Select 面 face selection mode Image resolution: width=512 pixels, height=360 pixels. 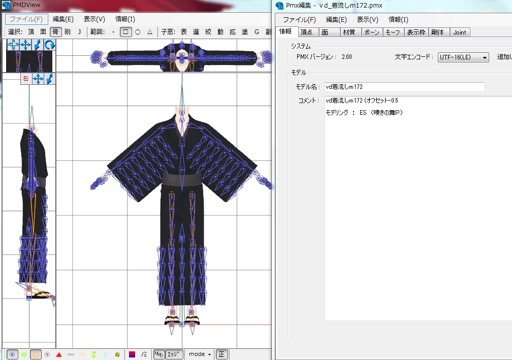[x=43, y=31]
